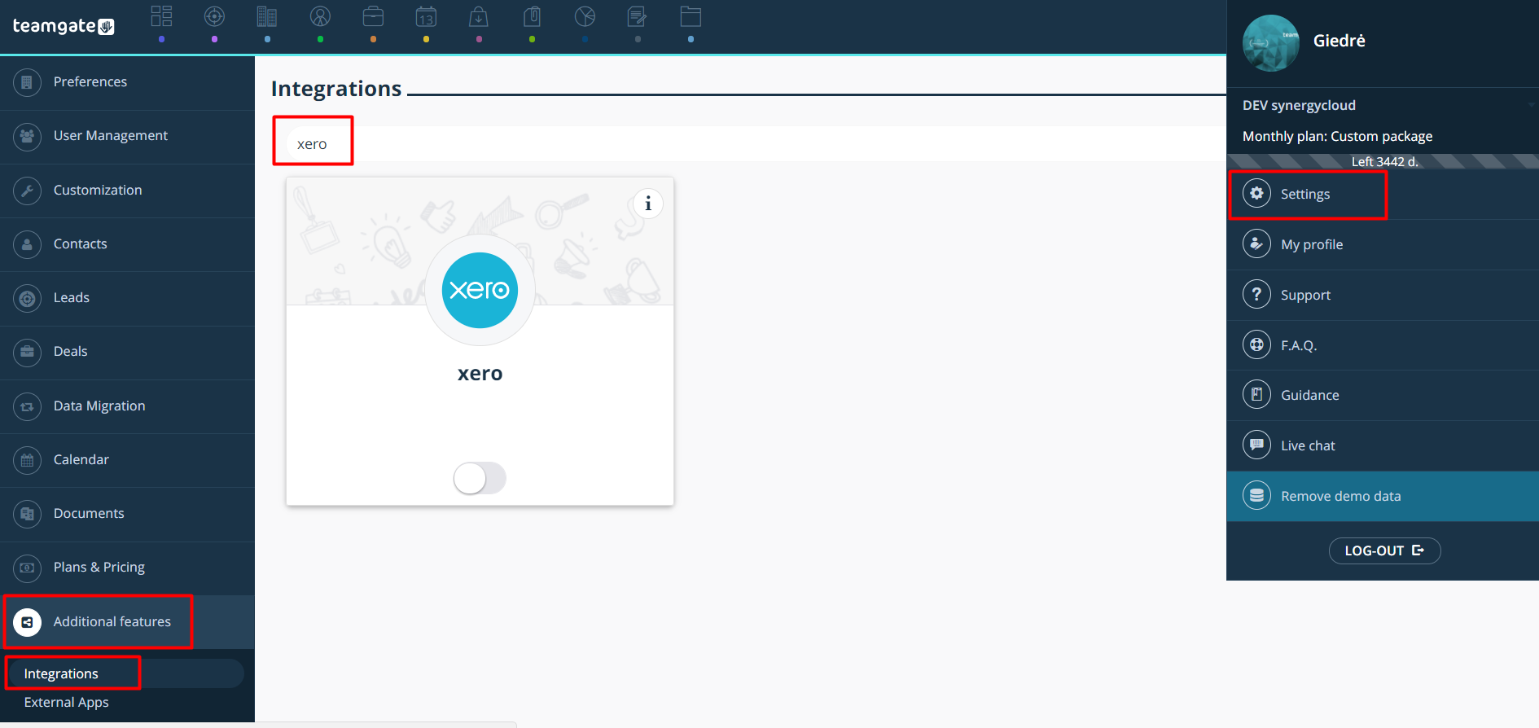Open the Dashboard icon in top navigation
The image size is (1539, 728).
click(x=161, y=16)
